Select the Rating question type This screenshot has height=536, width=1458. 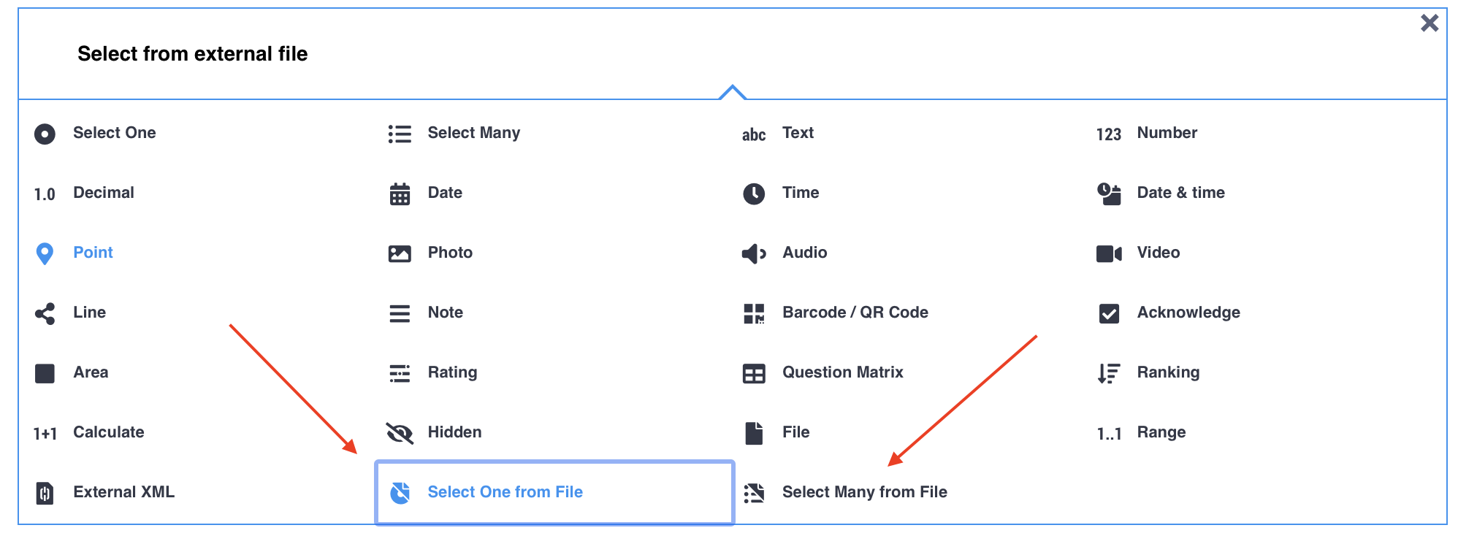click(452, 372)
